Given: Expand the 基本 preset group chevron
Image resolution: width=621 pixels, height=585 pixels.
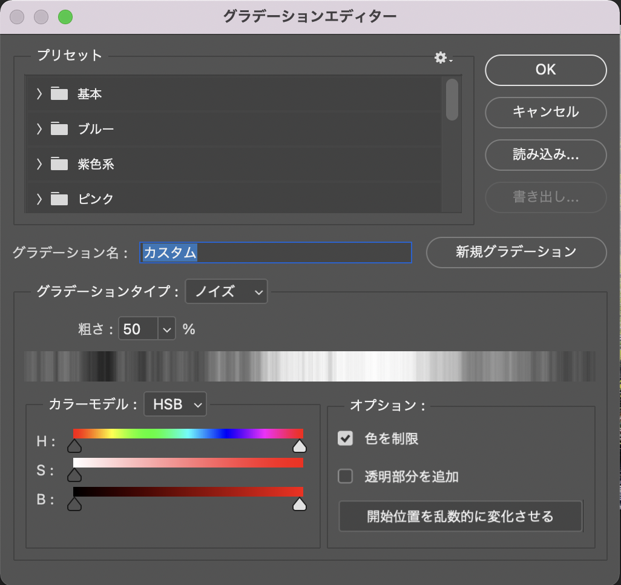Looking at the screenshot, I should [x=39, y=94].
